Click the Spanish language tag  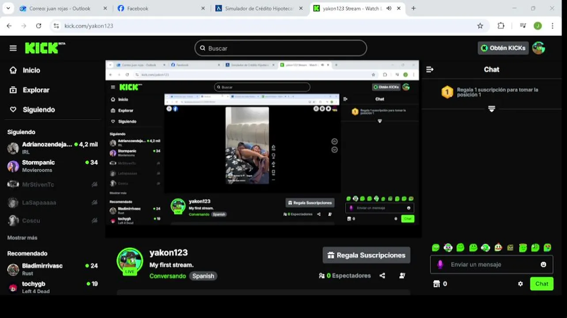point(203,276)
